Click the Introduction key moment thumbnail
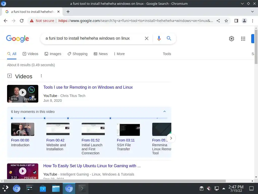The image size is (258, 194). 23,129
